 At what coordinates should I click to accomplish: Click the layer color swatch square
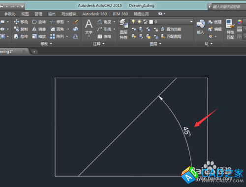pos(151,22)
